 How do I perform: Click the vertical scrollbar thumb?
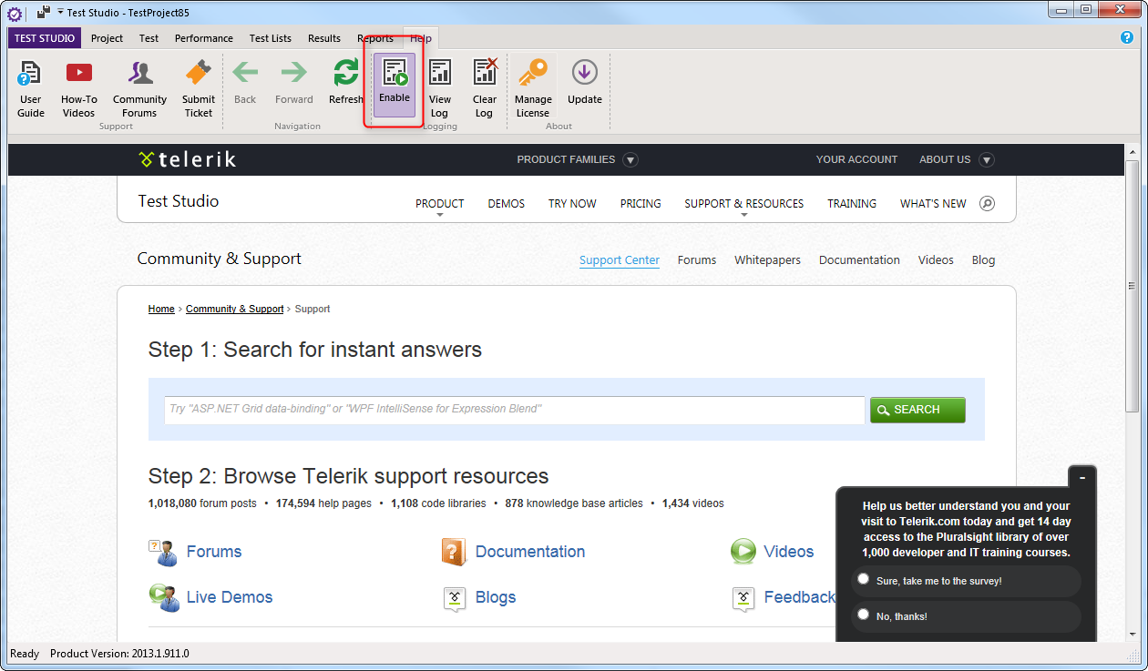click(1133, 286)
